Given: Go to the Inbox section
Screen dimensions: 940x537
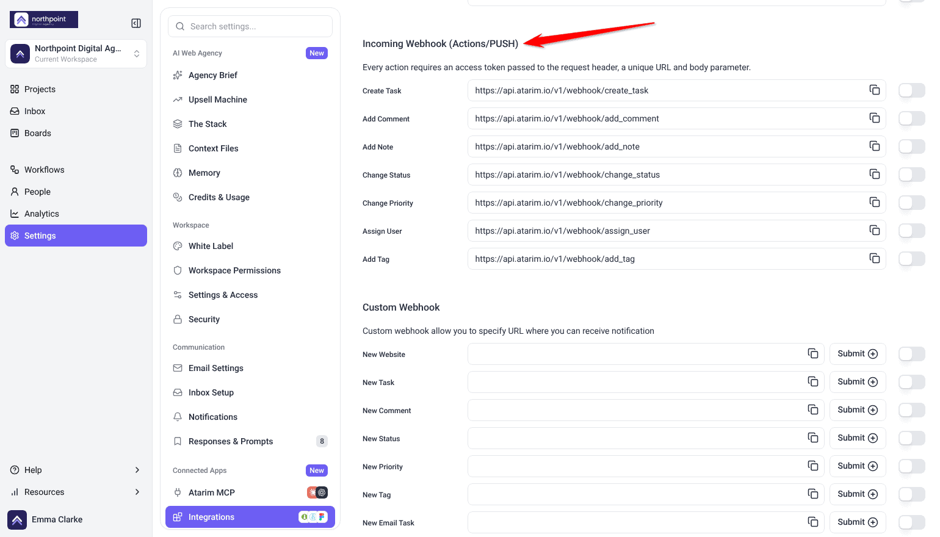Looking at the screenshot, I should [x=76, y=111].
